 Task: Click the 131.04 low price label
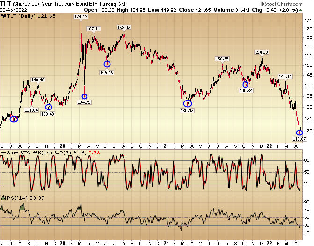point(31,110)
